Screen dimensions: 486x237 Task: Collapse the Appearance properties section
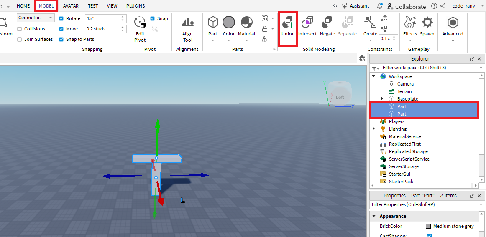tap(374, 216)
